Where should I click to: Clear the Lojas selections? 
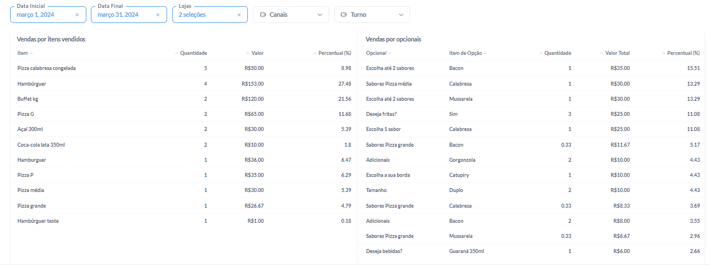(239, 15)
